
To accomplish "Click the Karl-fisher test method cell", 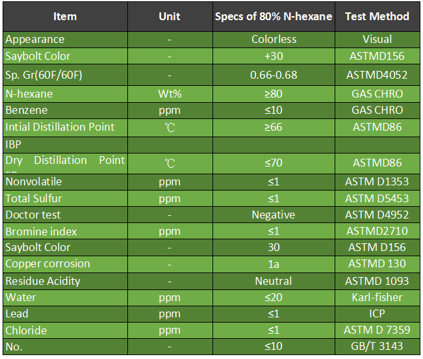I will 377,297.
